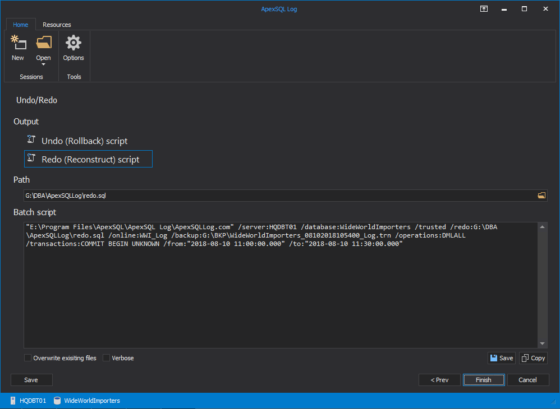
Task: Click the HQDBT01 server status icon
Action: [x=12, y=401]
